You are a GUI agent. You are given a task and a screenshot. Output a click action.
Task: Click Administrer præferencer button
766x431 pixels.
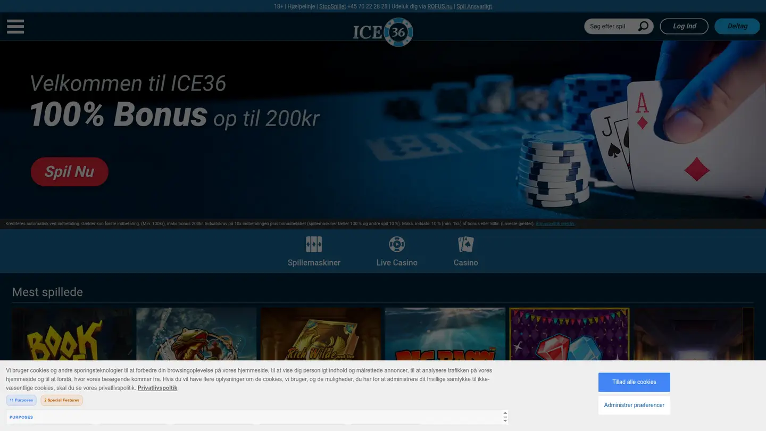pos(634,405)
